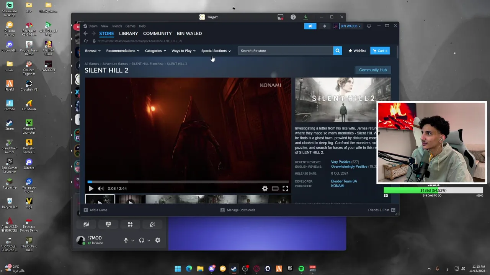Screen dimensions: 490x275
Task: Seek on the trailer progress bar
Action: [188, 182]
